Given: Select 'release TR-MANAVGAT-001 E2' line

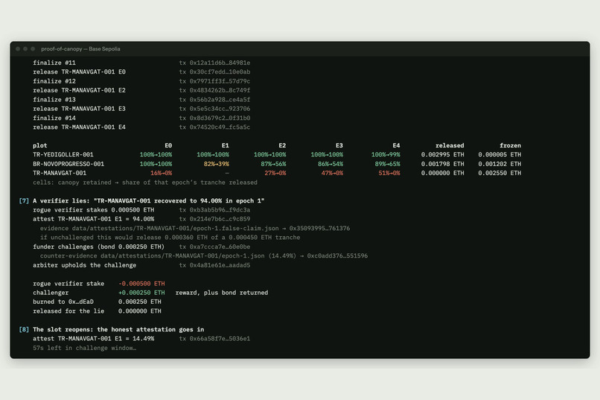Looking at the screenshot, I should (79, 90).
